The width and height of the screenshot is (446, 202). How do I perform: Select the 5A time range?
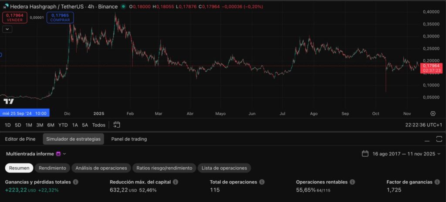(x=85, y=125)
